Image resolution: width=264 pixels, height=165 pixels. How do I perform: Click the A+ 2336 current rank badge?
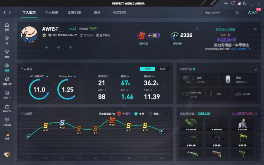point(182,35)
